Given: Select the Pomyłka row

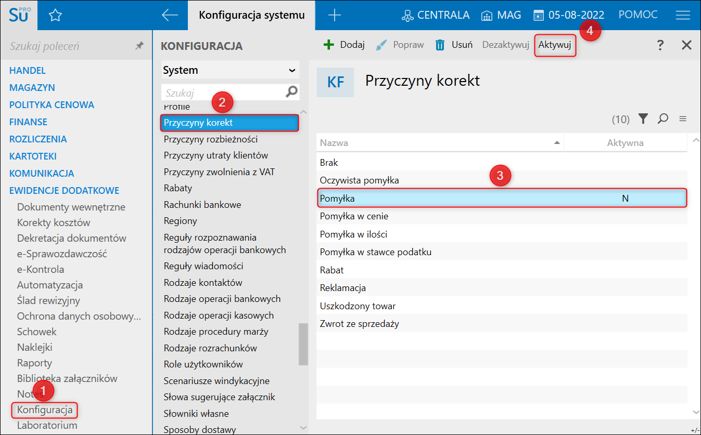Looking at the screenshot, I should coord(502,198).
